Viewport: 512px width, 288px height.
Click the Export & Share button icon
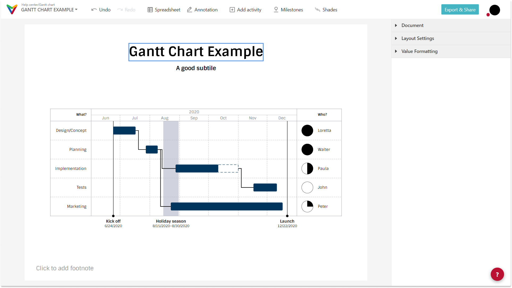coord(460,10)
